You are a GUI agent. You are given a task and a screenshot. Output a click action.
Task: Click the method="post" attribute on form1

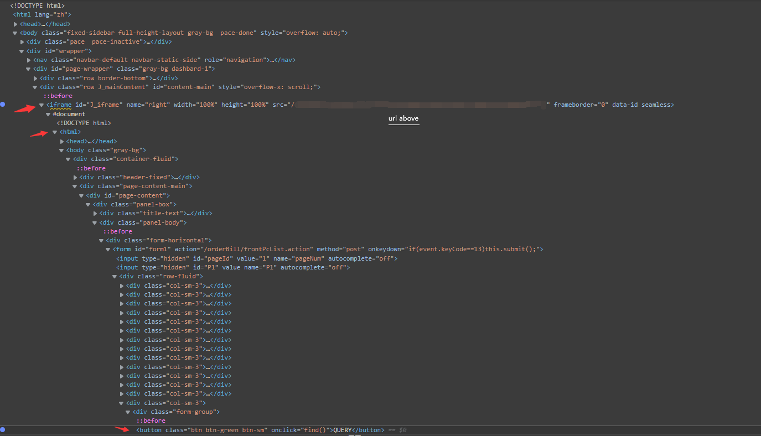click(339, 250)
